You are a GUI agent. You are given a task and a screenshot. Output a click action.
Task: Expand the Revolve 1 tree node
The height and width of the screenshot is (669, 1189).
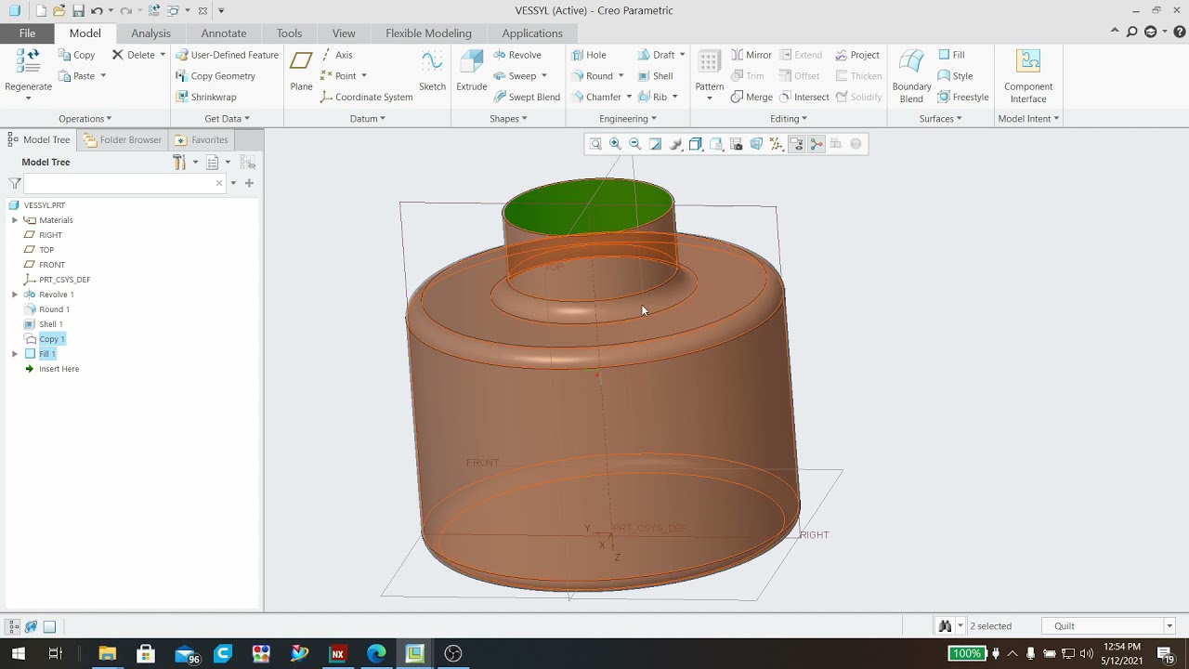15,295
